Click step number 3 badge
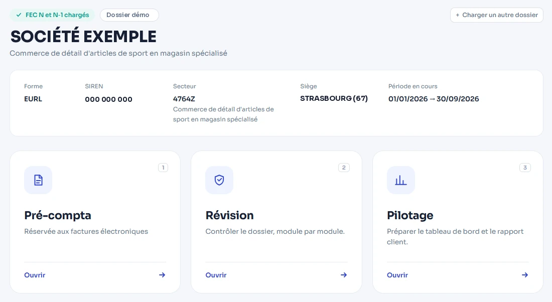This screenshot has width=552, height=302. coord(525,168)
